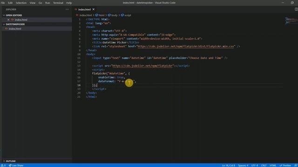Select HTML language mode in status bar
Image resolution: width=298 pixels, height=167 pixels.
(x=273, y=165)
